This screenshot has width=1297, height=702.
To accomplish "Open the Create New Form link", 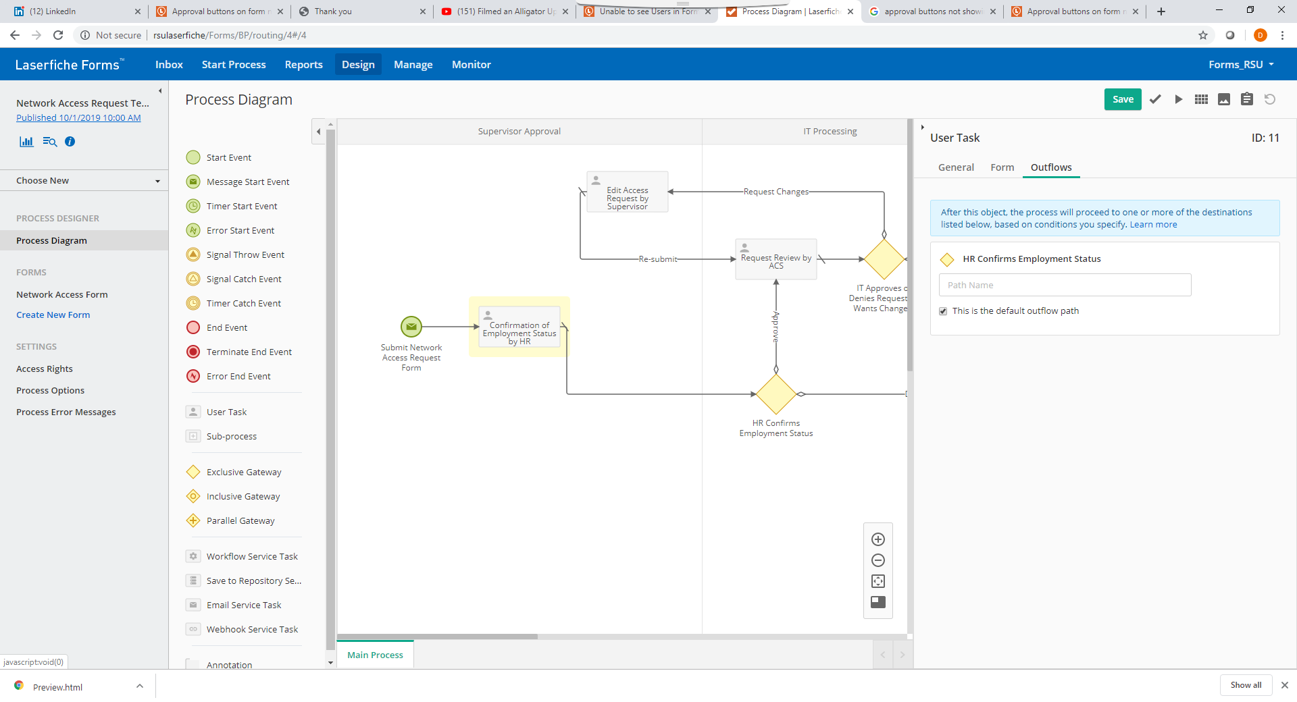I will (53, 315).
